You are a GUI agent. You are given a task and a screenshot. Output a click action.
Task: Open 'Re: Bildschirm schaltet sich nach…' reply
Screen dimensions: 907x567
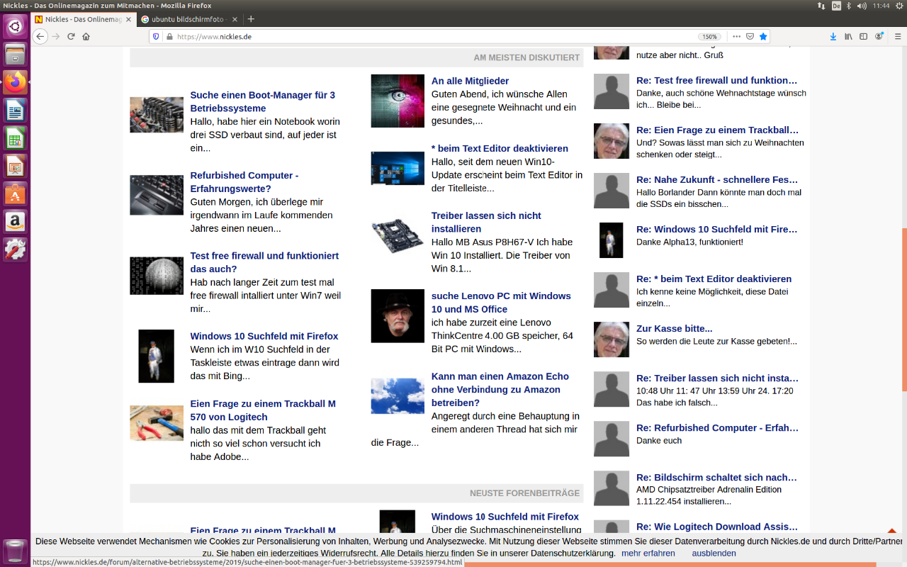click(x=716, y=477)
